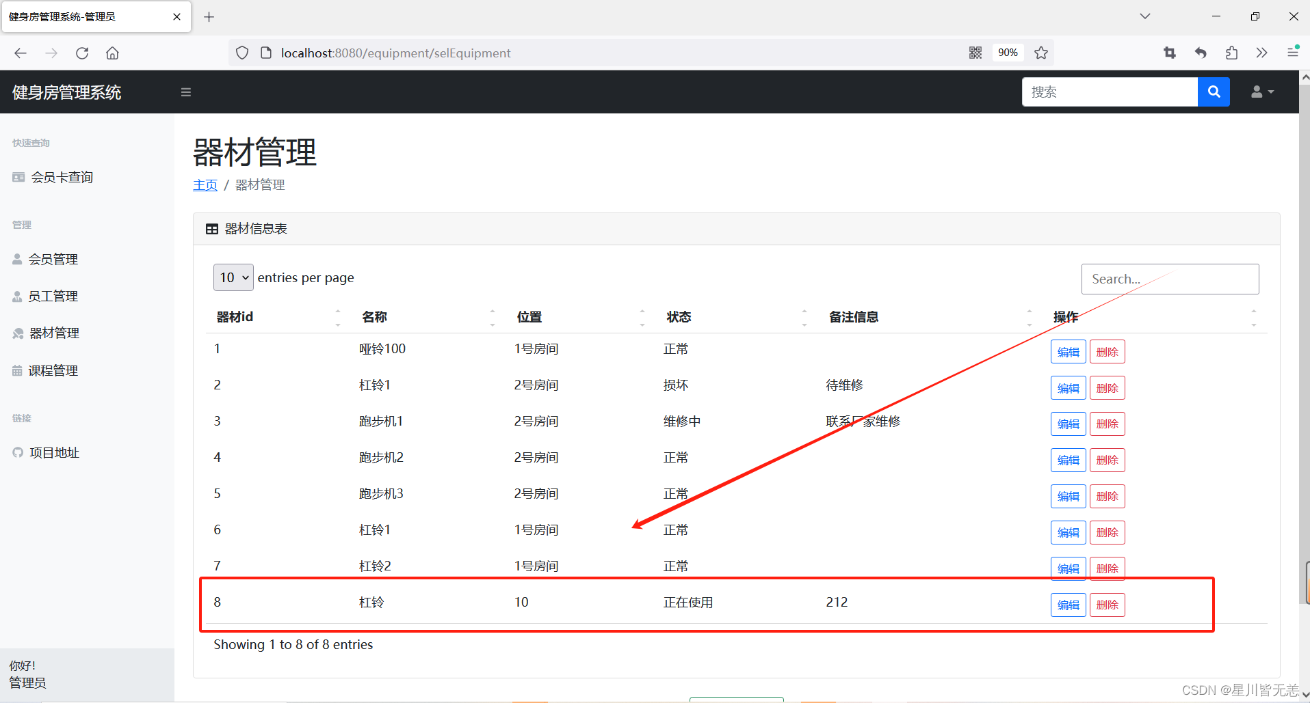Edit the 杠铃2 row
The image size is (1310, 703).
(x=1068, y=568)
